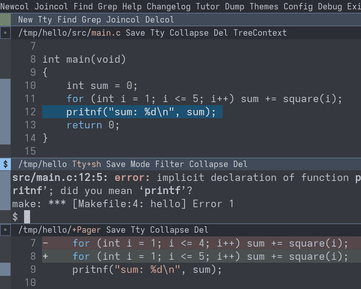Click the added diff line with '<= 5'
The width and height of the screenshot is (361, 289).
click(x=201, y=256)
